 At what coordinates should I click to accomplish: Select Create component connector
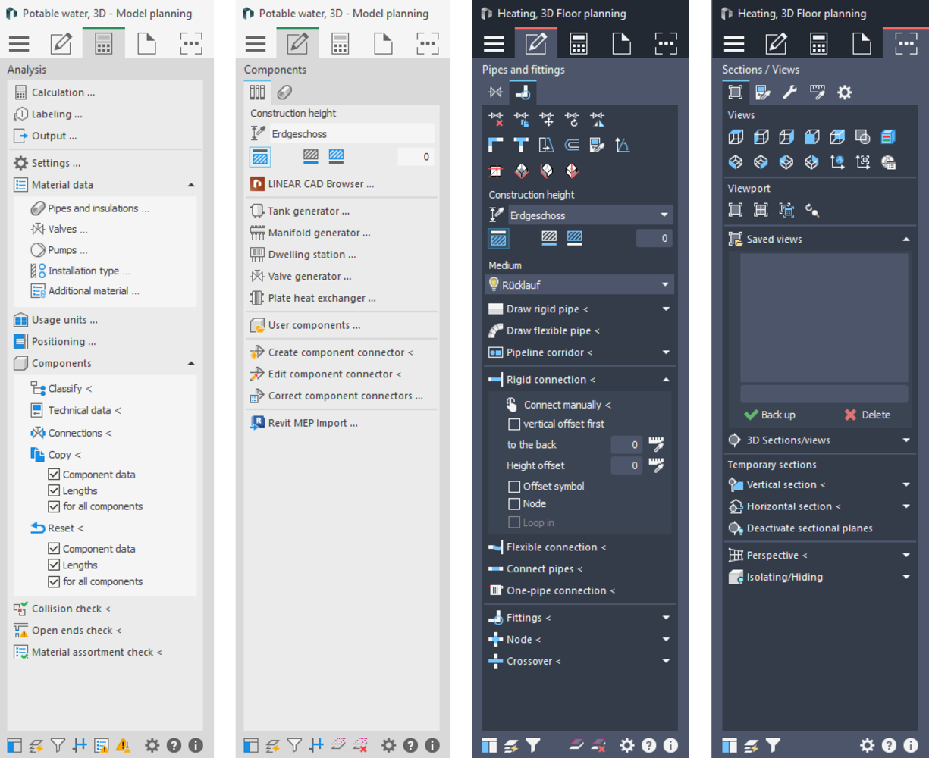point(331,352)
